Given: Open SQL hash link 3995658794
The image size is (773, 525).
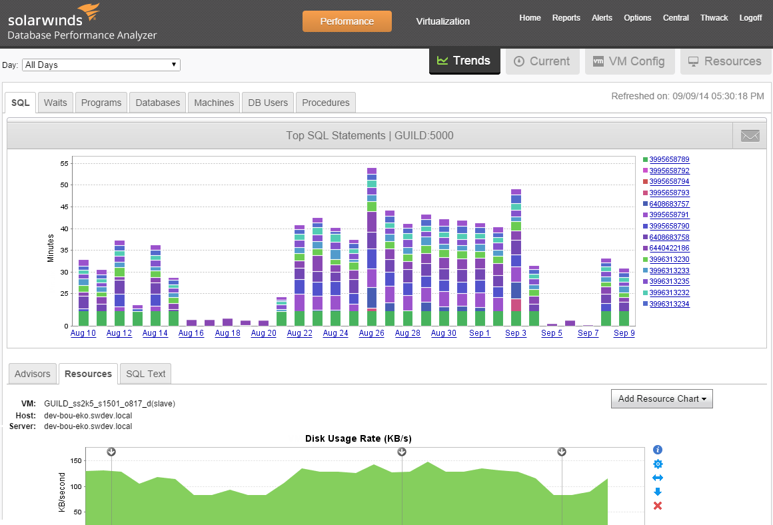Looking at the screenshot, I should click(x=669, y=181).
